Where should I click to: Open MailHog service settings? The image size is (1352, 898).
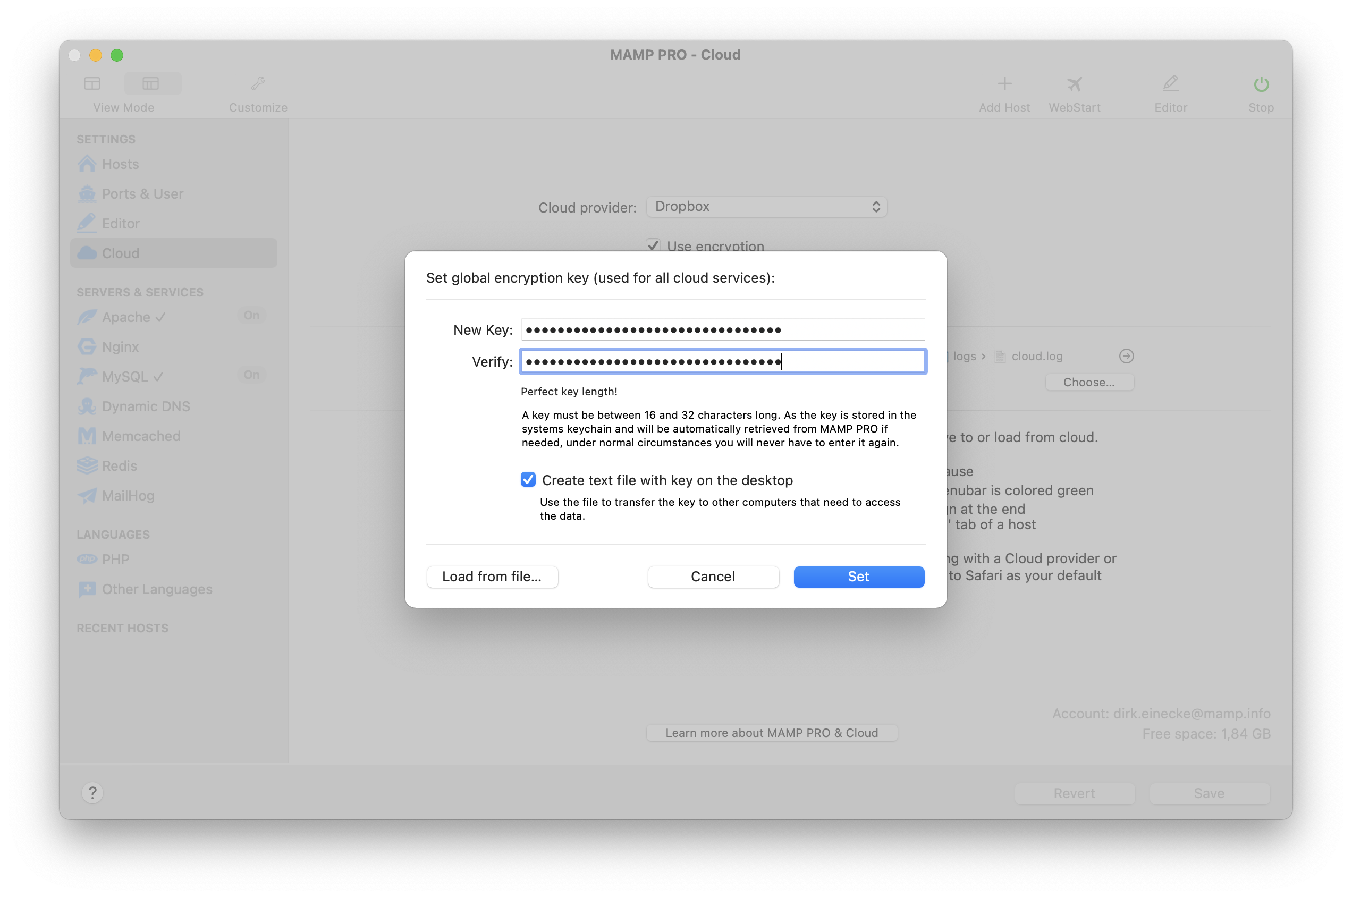pos(127,495)
